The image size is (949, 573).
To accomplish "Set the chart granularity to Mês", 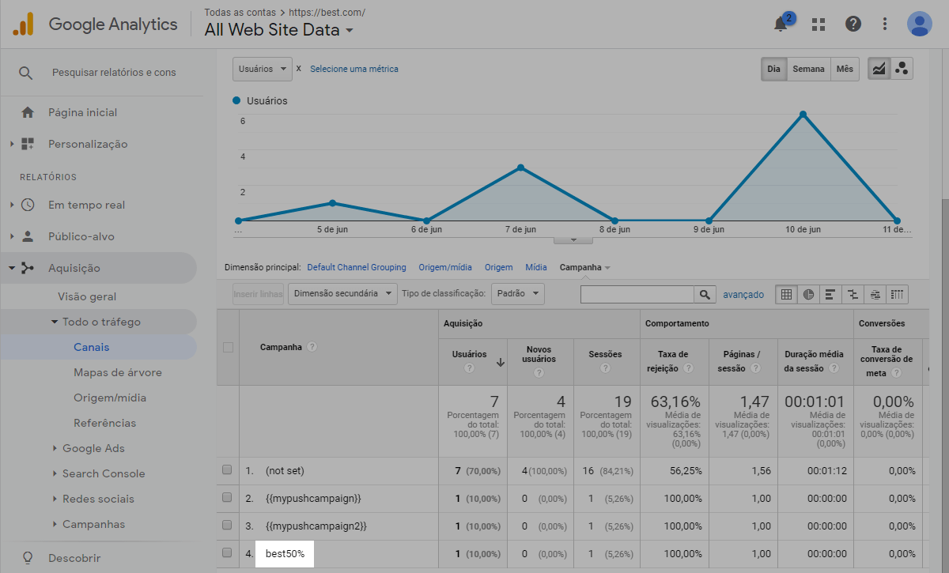I will point(845,69).
